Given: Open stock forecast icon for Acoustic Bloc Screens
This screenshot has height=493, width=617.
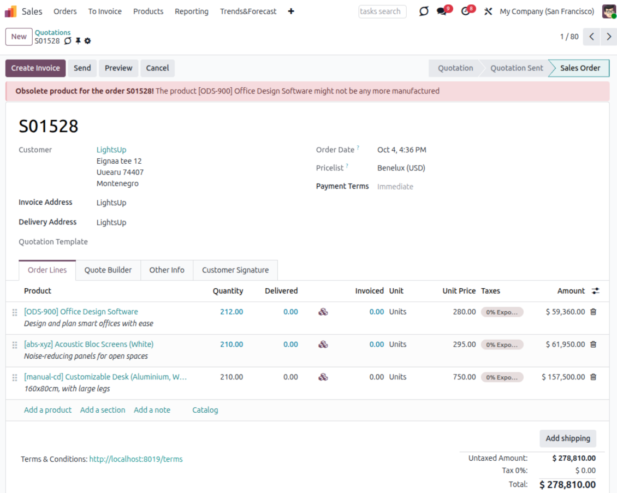Looking at the screenshot, I should 323,344.
